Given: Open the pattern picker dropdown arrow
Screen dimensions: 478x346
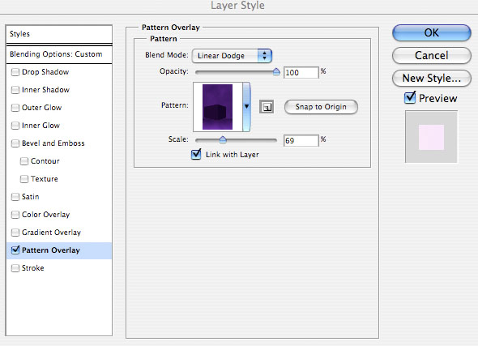Looking at the screenshot, I should coord(246,106).
